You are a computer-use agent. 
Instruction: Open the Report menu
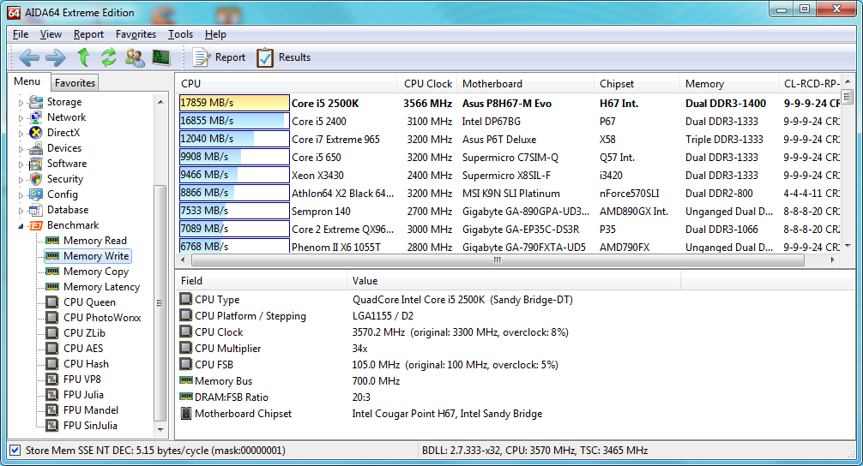click(88, 34)
